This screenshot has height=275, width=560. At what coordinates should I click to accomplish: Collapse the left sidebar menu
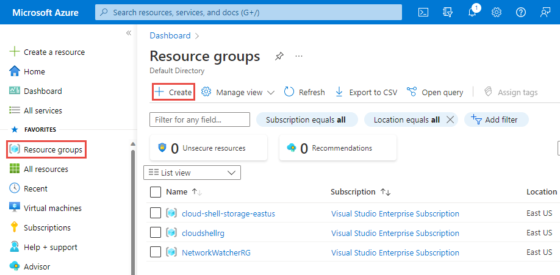pos(129,34)
